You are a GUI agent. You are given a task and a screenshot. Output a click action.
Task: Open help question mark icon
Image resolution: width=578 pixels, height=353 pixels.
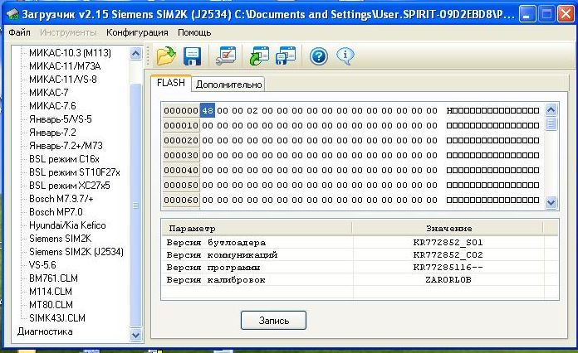pos(319,56)
